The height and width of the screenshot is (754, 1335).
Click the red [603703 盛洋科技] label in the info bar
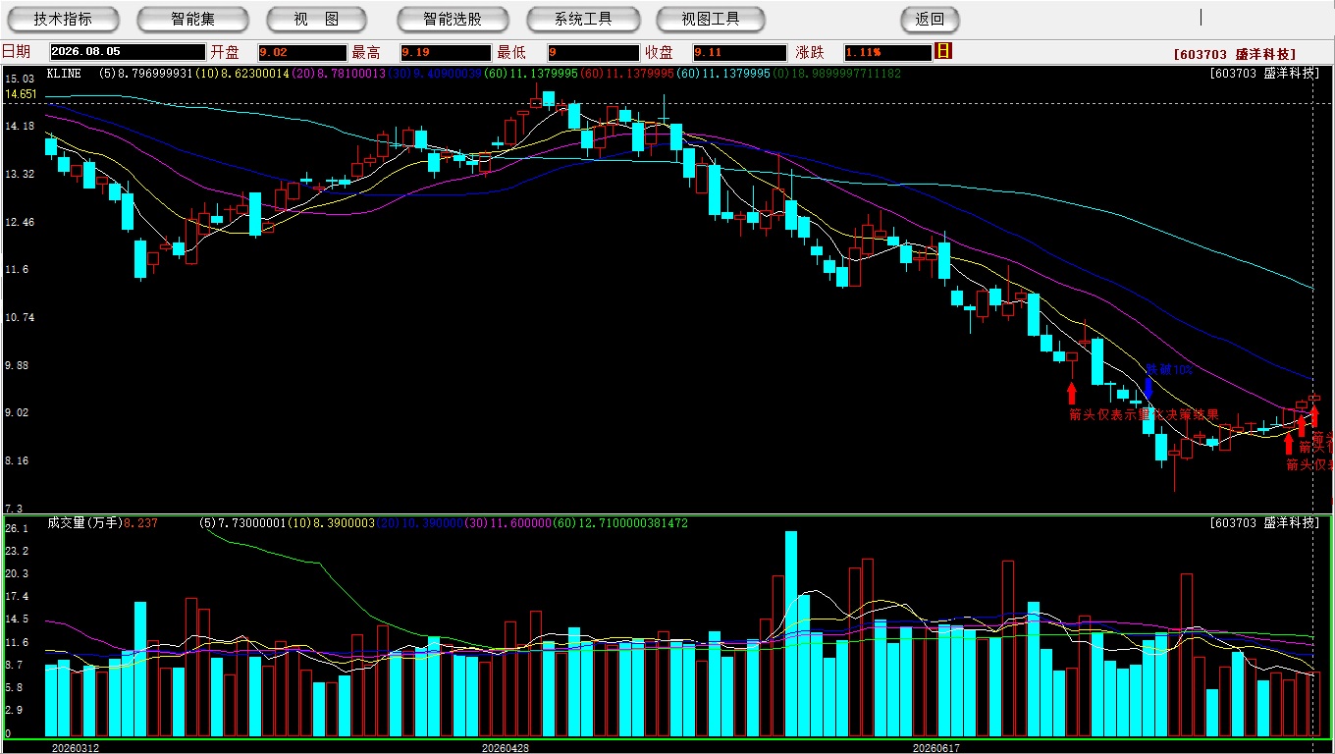pyautogui.click(x=1235, y=55)
